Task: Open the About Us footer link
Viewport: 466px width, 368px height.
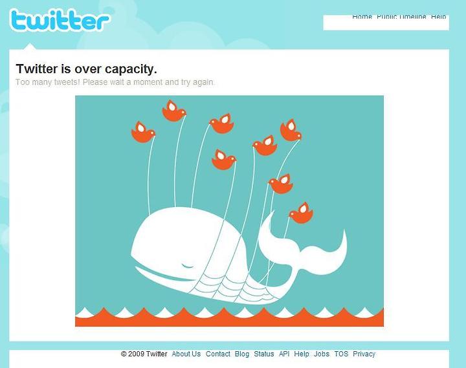Action: pos(186,354)
